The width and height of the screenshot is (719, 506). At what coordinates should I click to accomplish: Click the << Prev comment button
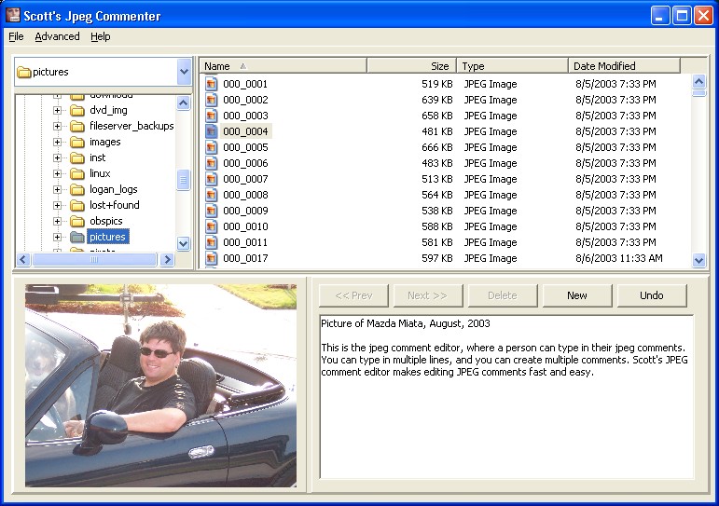[x=353, y=295]
